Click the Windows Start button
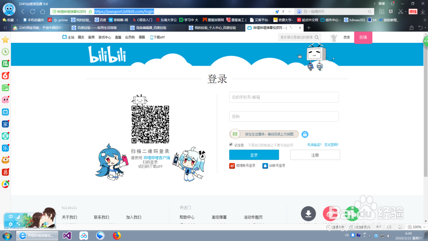This screenshot has width=428, height=241. 7,235
